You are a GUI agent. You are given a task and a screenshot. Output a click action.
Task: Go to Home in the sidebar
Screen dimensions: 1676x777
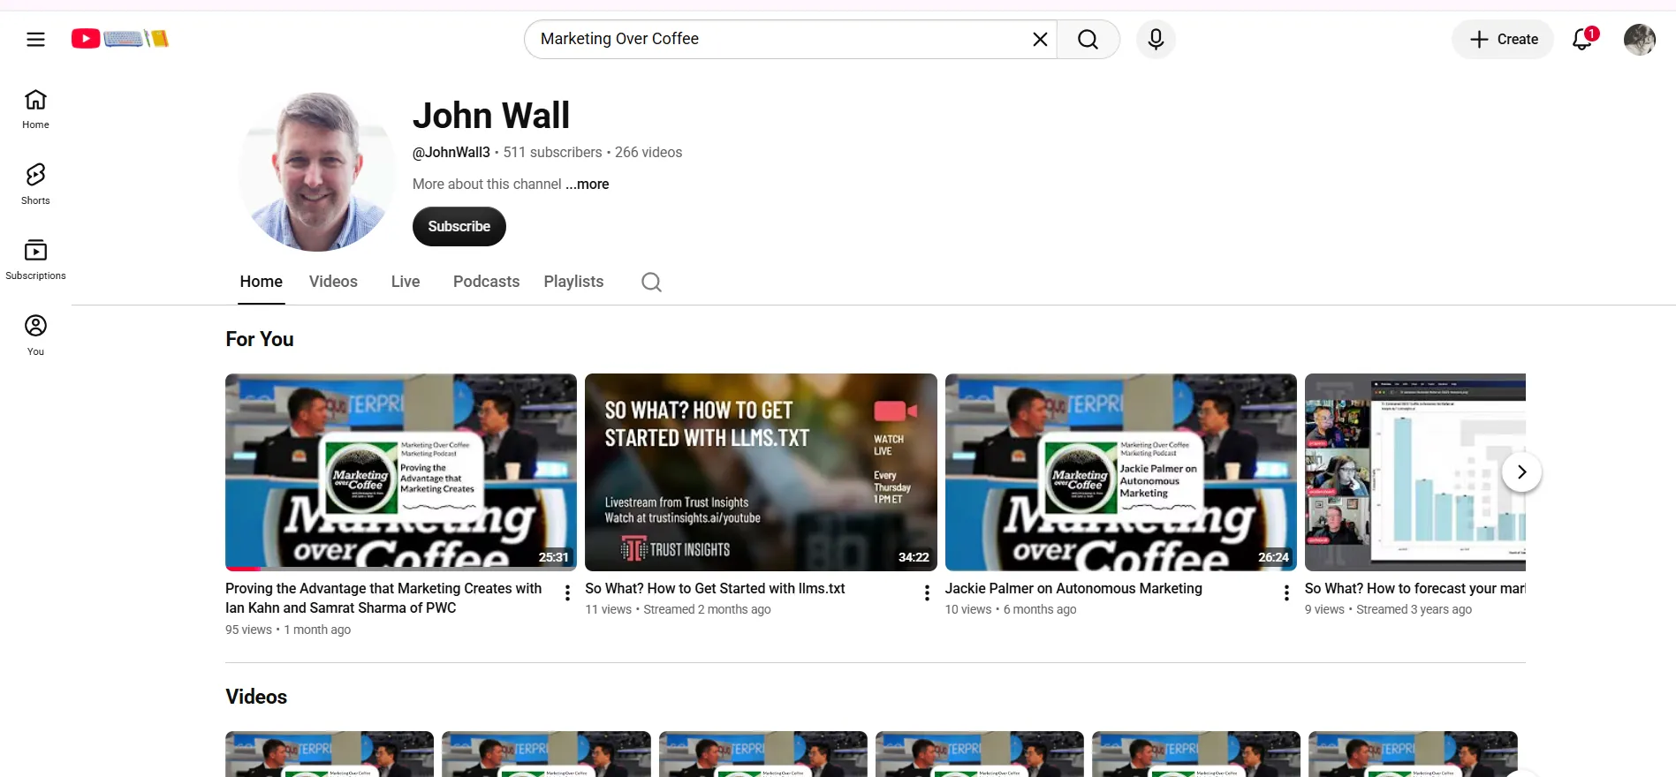point(35,109)
